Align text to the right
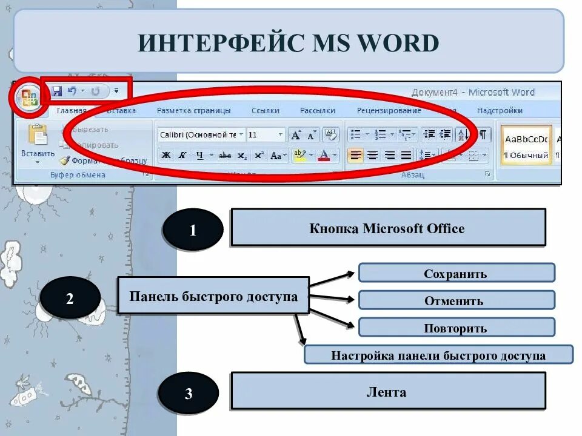Screen dimensions: 582x436 click(389, 156)
